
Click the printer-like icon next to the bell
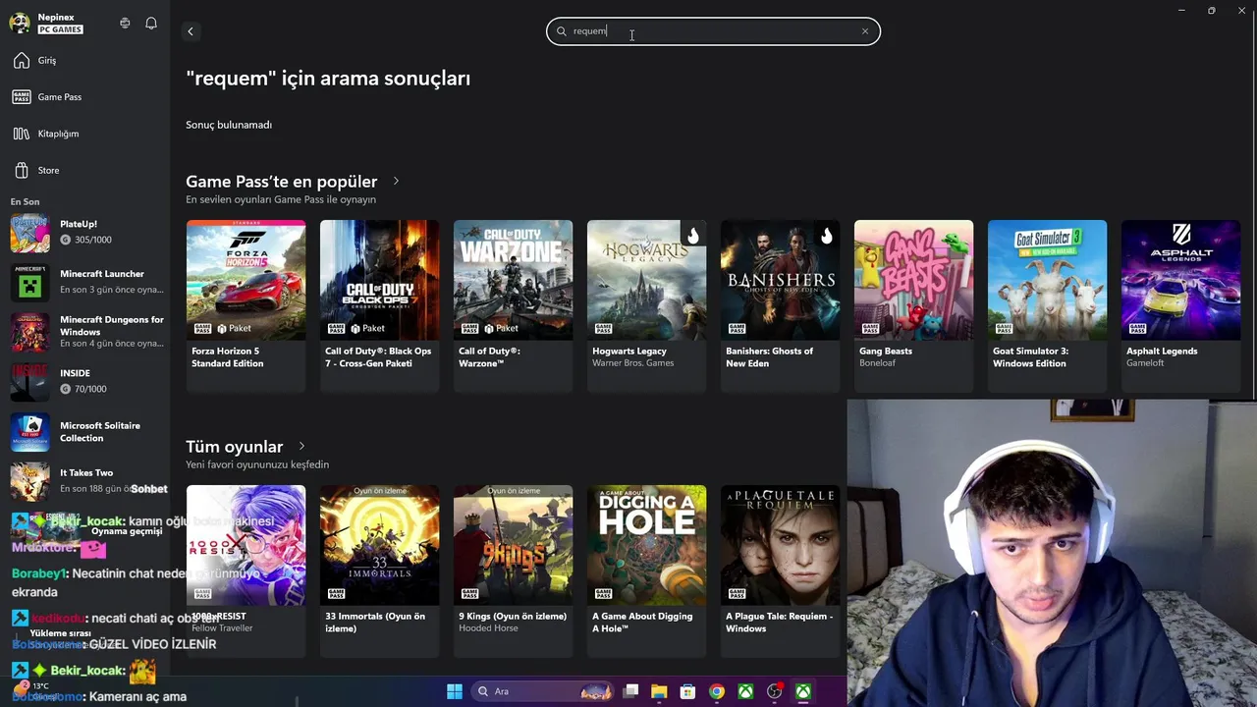125,23
